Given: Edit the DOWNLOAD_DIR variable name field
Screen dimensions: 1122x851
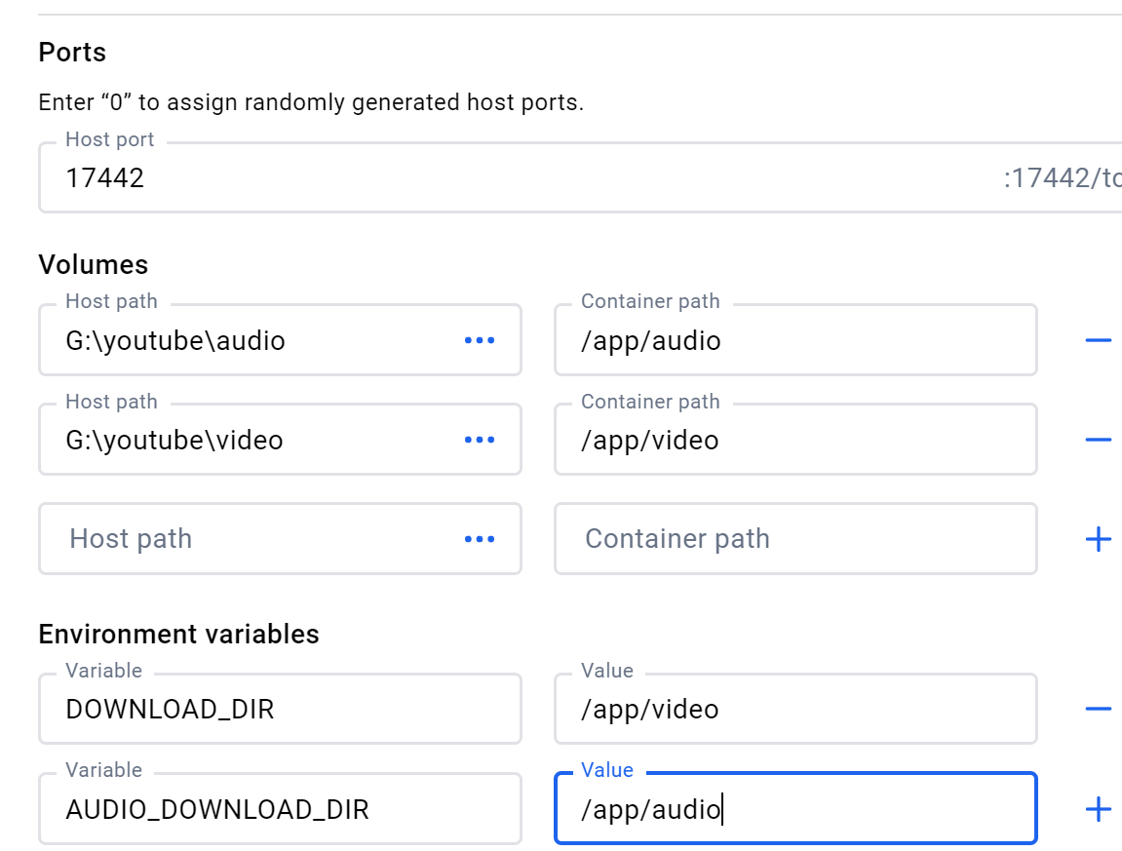Looking at the screenshot, I should pyautogui.click(x=279, y=709).
